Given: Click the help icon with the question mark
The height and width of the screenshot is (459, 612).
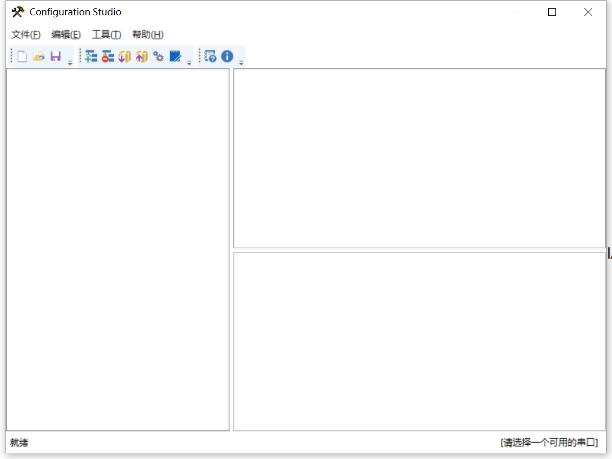Looking at the screenshot, I should click(x=210, y=57).
